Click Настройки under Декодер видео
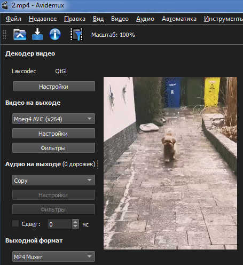The width and height of the screenshot is (243, 265). tap(54, 87)
